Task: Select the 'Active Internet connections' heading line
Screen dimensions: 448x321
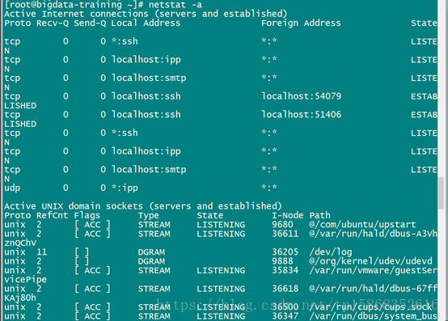Action: click(x=146, y=14)
